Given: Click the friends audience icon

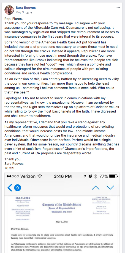Looking at the screenshot, I should [x=28, y=12].
